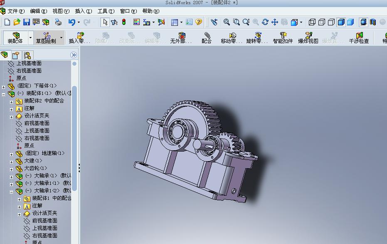
Task: Click the 无外部... no external references tool
Action: tap(181, 37)
